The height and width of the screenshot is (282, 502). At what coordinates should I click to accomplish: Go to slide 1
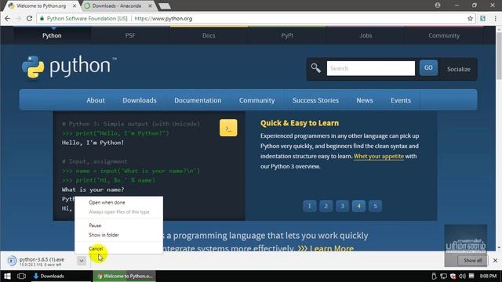click(310, 206)
